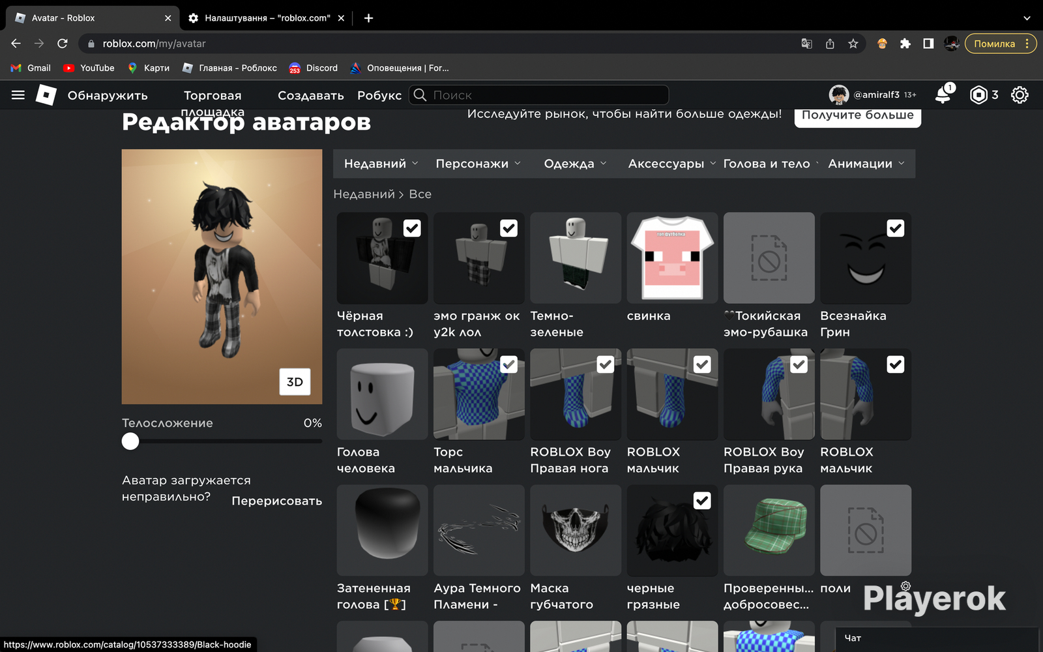Open the Gmail bookmark
This screenshot has width=1043, height=652.
click(31, 68)
